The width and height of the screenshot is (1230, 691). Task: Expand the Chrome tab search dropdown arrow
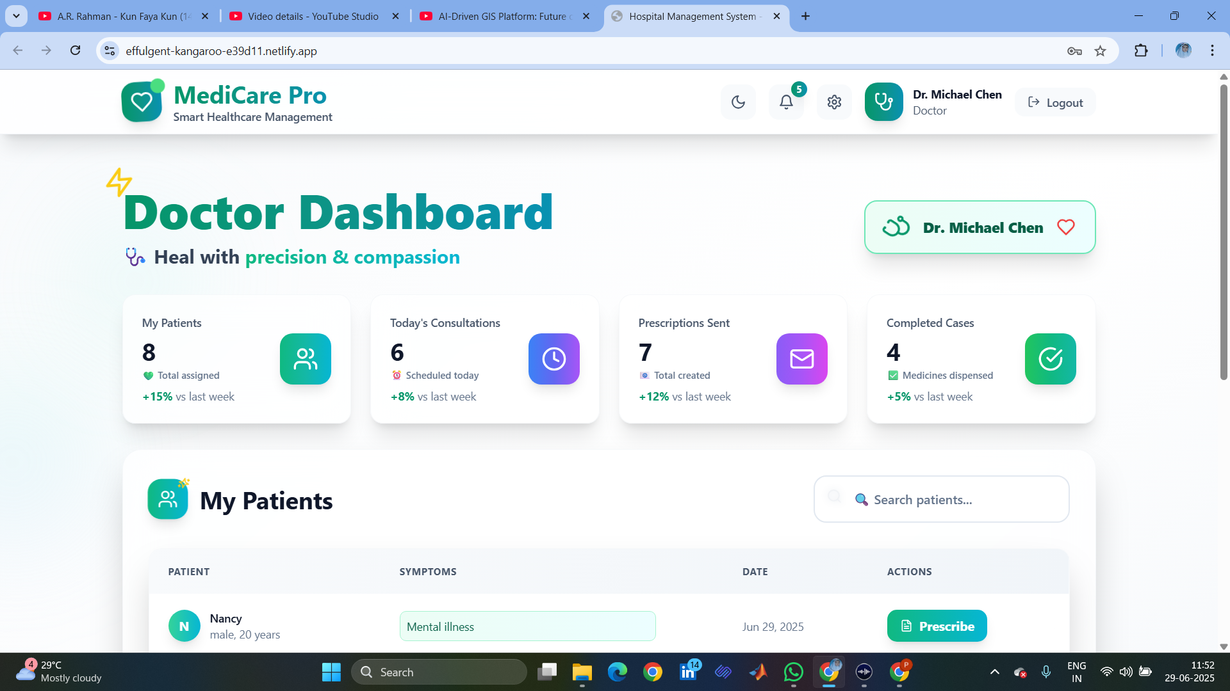pos(16,16)
